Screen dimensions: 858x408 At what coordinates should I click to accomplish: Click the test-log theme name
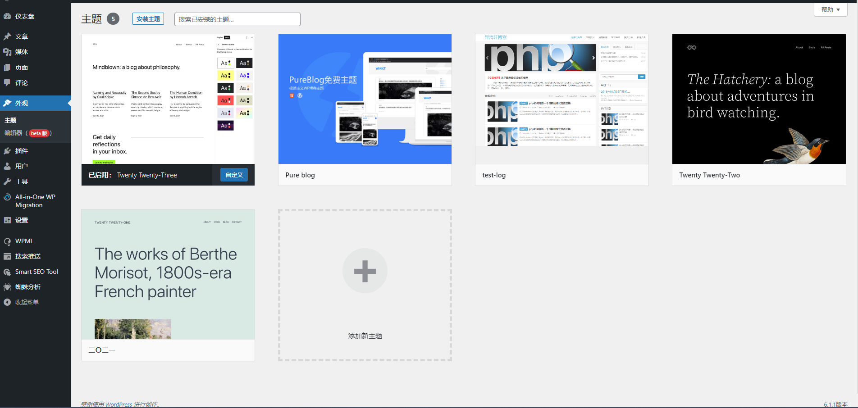point(494,175)
